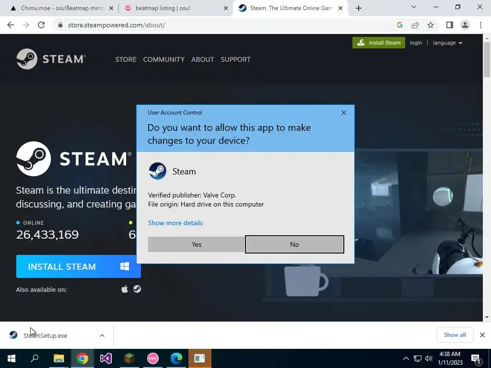
Task: Open the Windows Start menu
Action: coord(12,358)
